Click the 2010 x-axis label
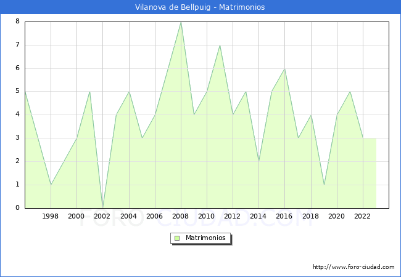This screenshot has width=401, height=277. (207, 216)
